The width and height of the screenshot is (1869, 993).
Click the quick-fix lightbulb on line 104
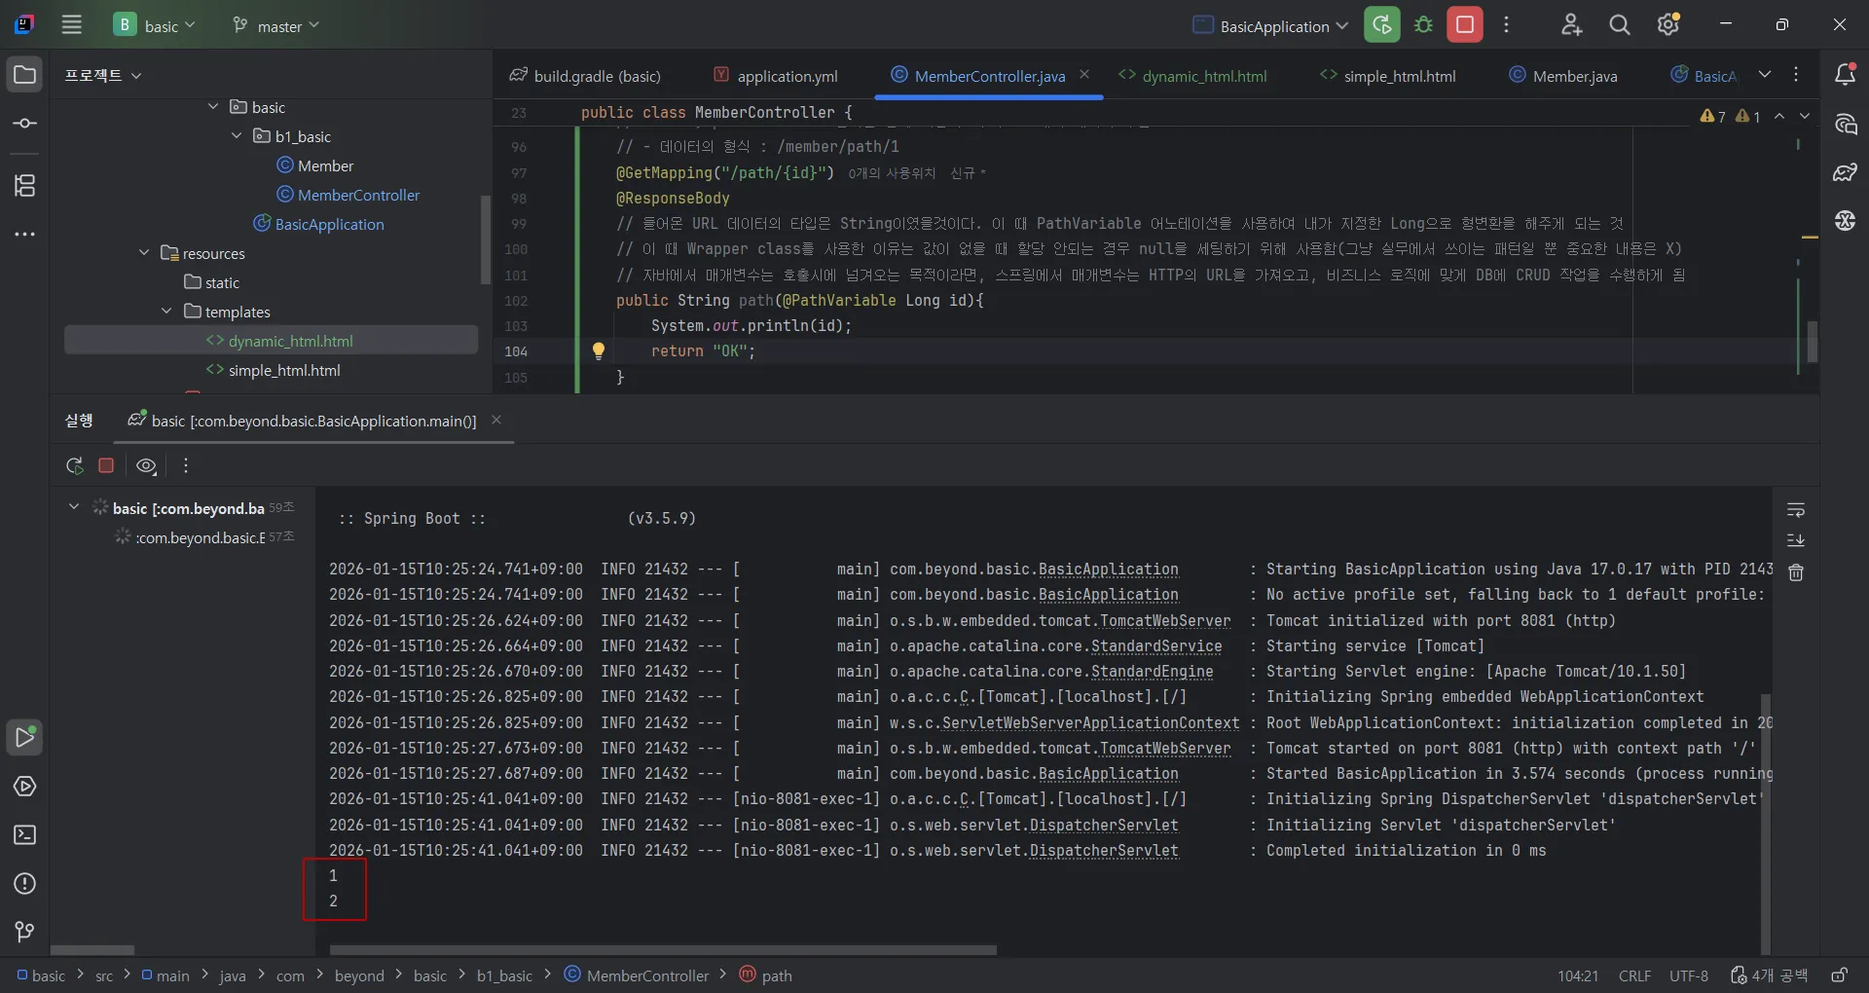pos(599,350)
